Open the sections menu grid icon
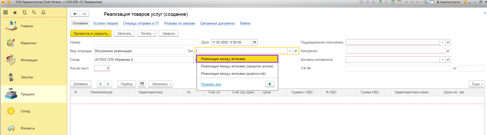Viewport: 487px width, 135px height. point(6,12)
